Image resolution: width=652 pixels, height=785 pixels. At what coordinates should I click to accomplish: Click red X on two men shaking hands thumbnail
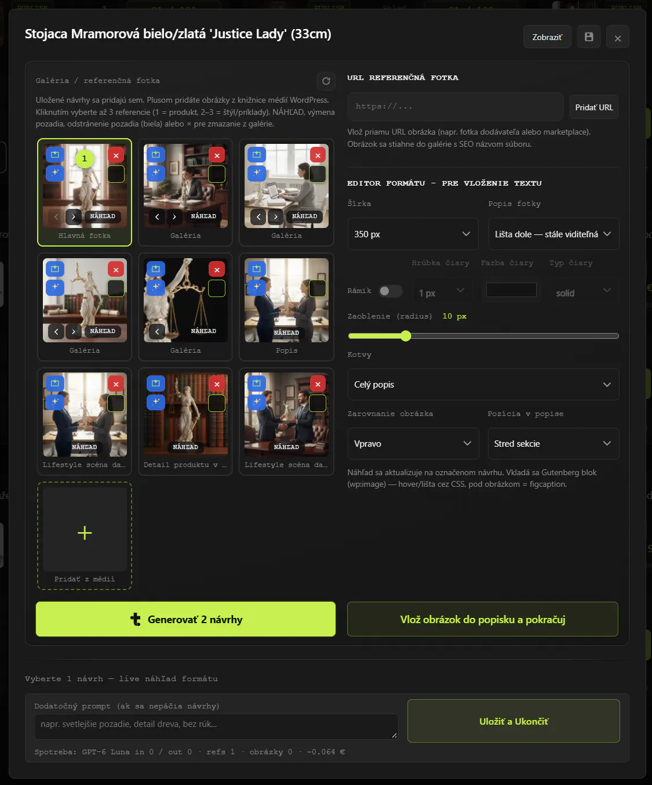pos(318,384)
